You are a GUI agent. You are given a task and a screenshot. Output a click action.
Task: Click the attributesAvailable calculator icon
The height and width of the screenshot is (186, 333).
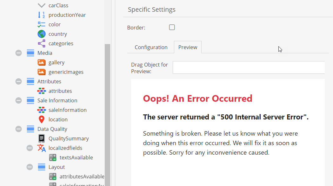52,176
